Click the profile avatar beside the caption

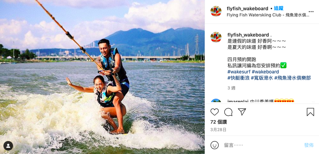[x=216, y=37]
